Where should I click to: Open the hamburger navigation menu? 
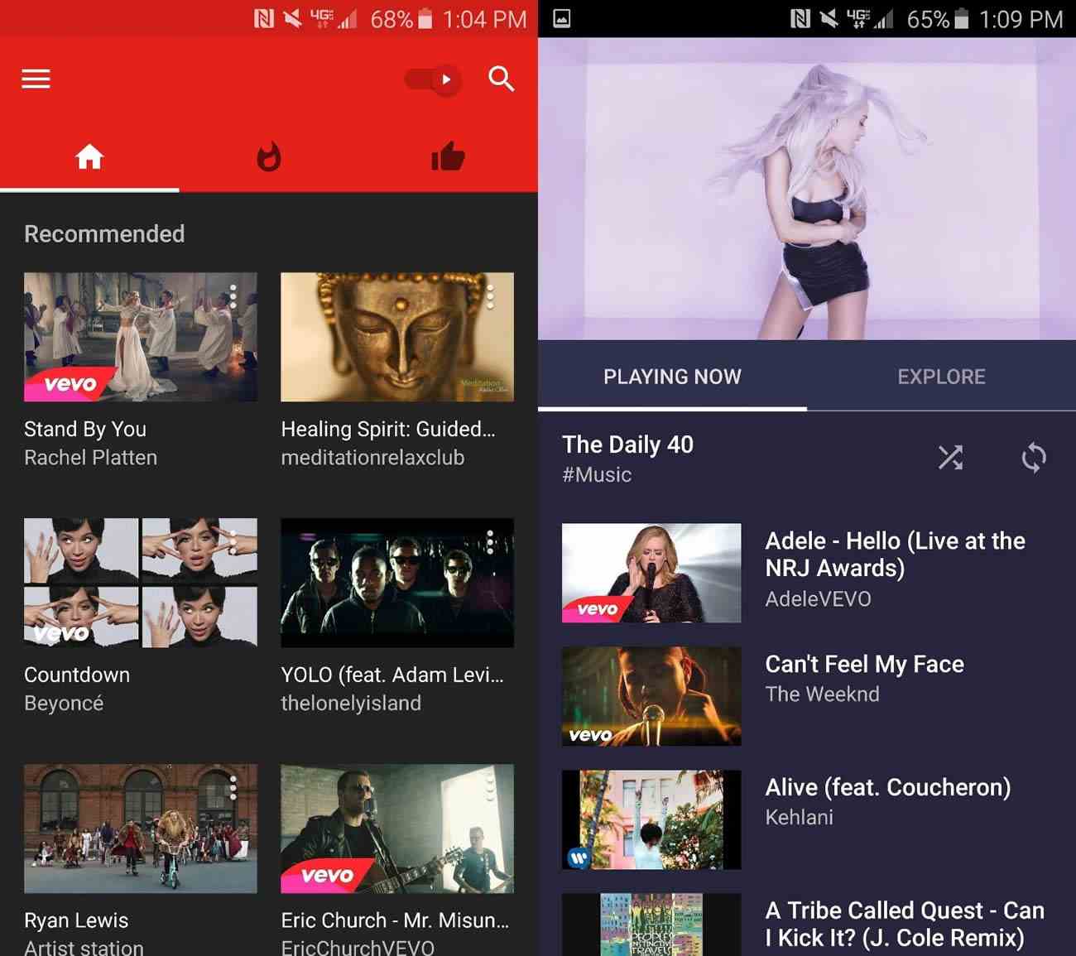36,79
